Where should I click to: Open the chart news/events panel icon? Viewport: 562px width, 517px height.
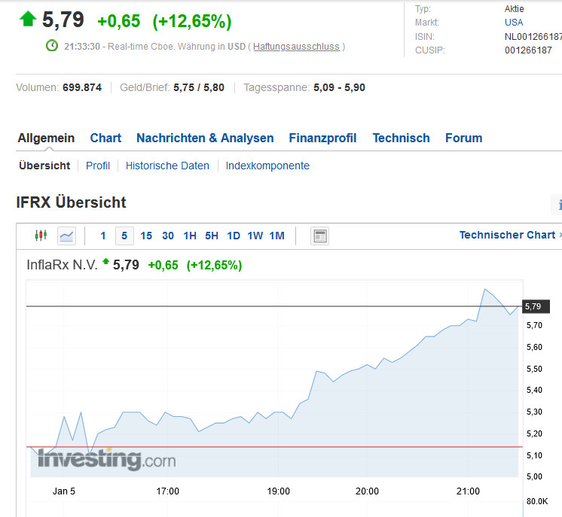coord(320,236)
